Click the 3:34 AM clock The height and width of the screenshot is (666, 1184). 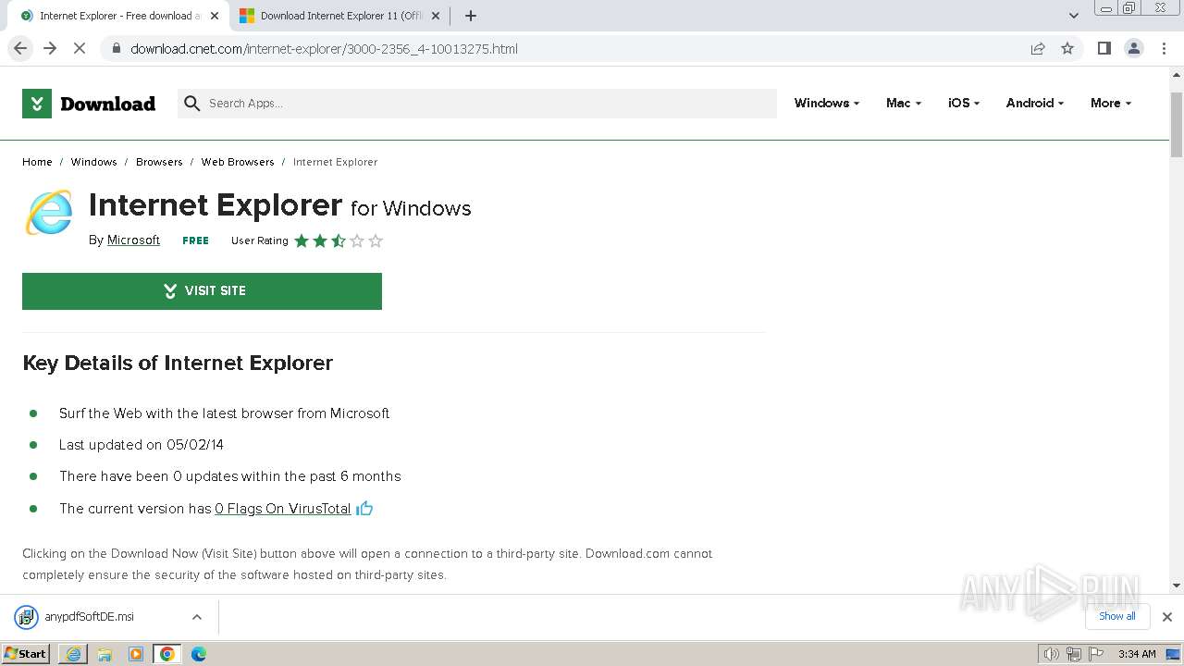click(x=1137, y=654)
